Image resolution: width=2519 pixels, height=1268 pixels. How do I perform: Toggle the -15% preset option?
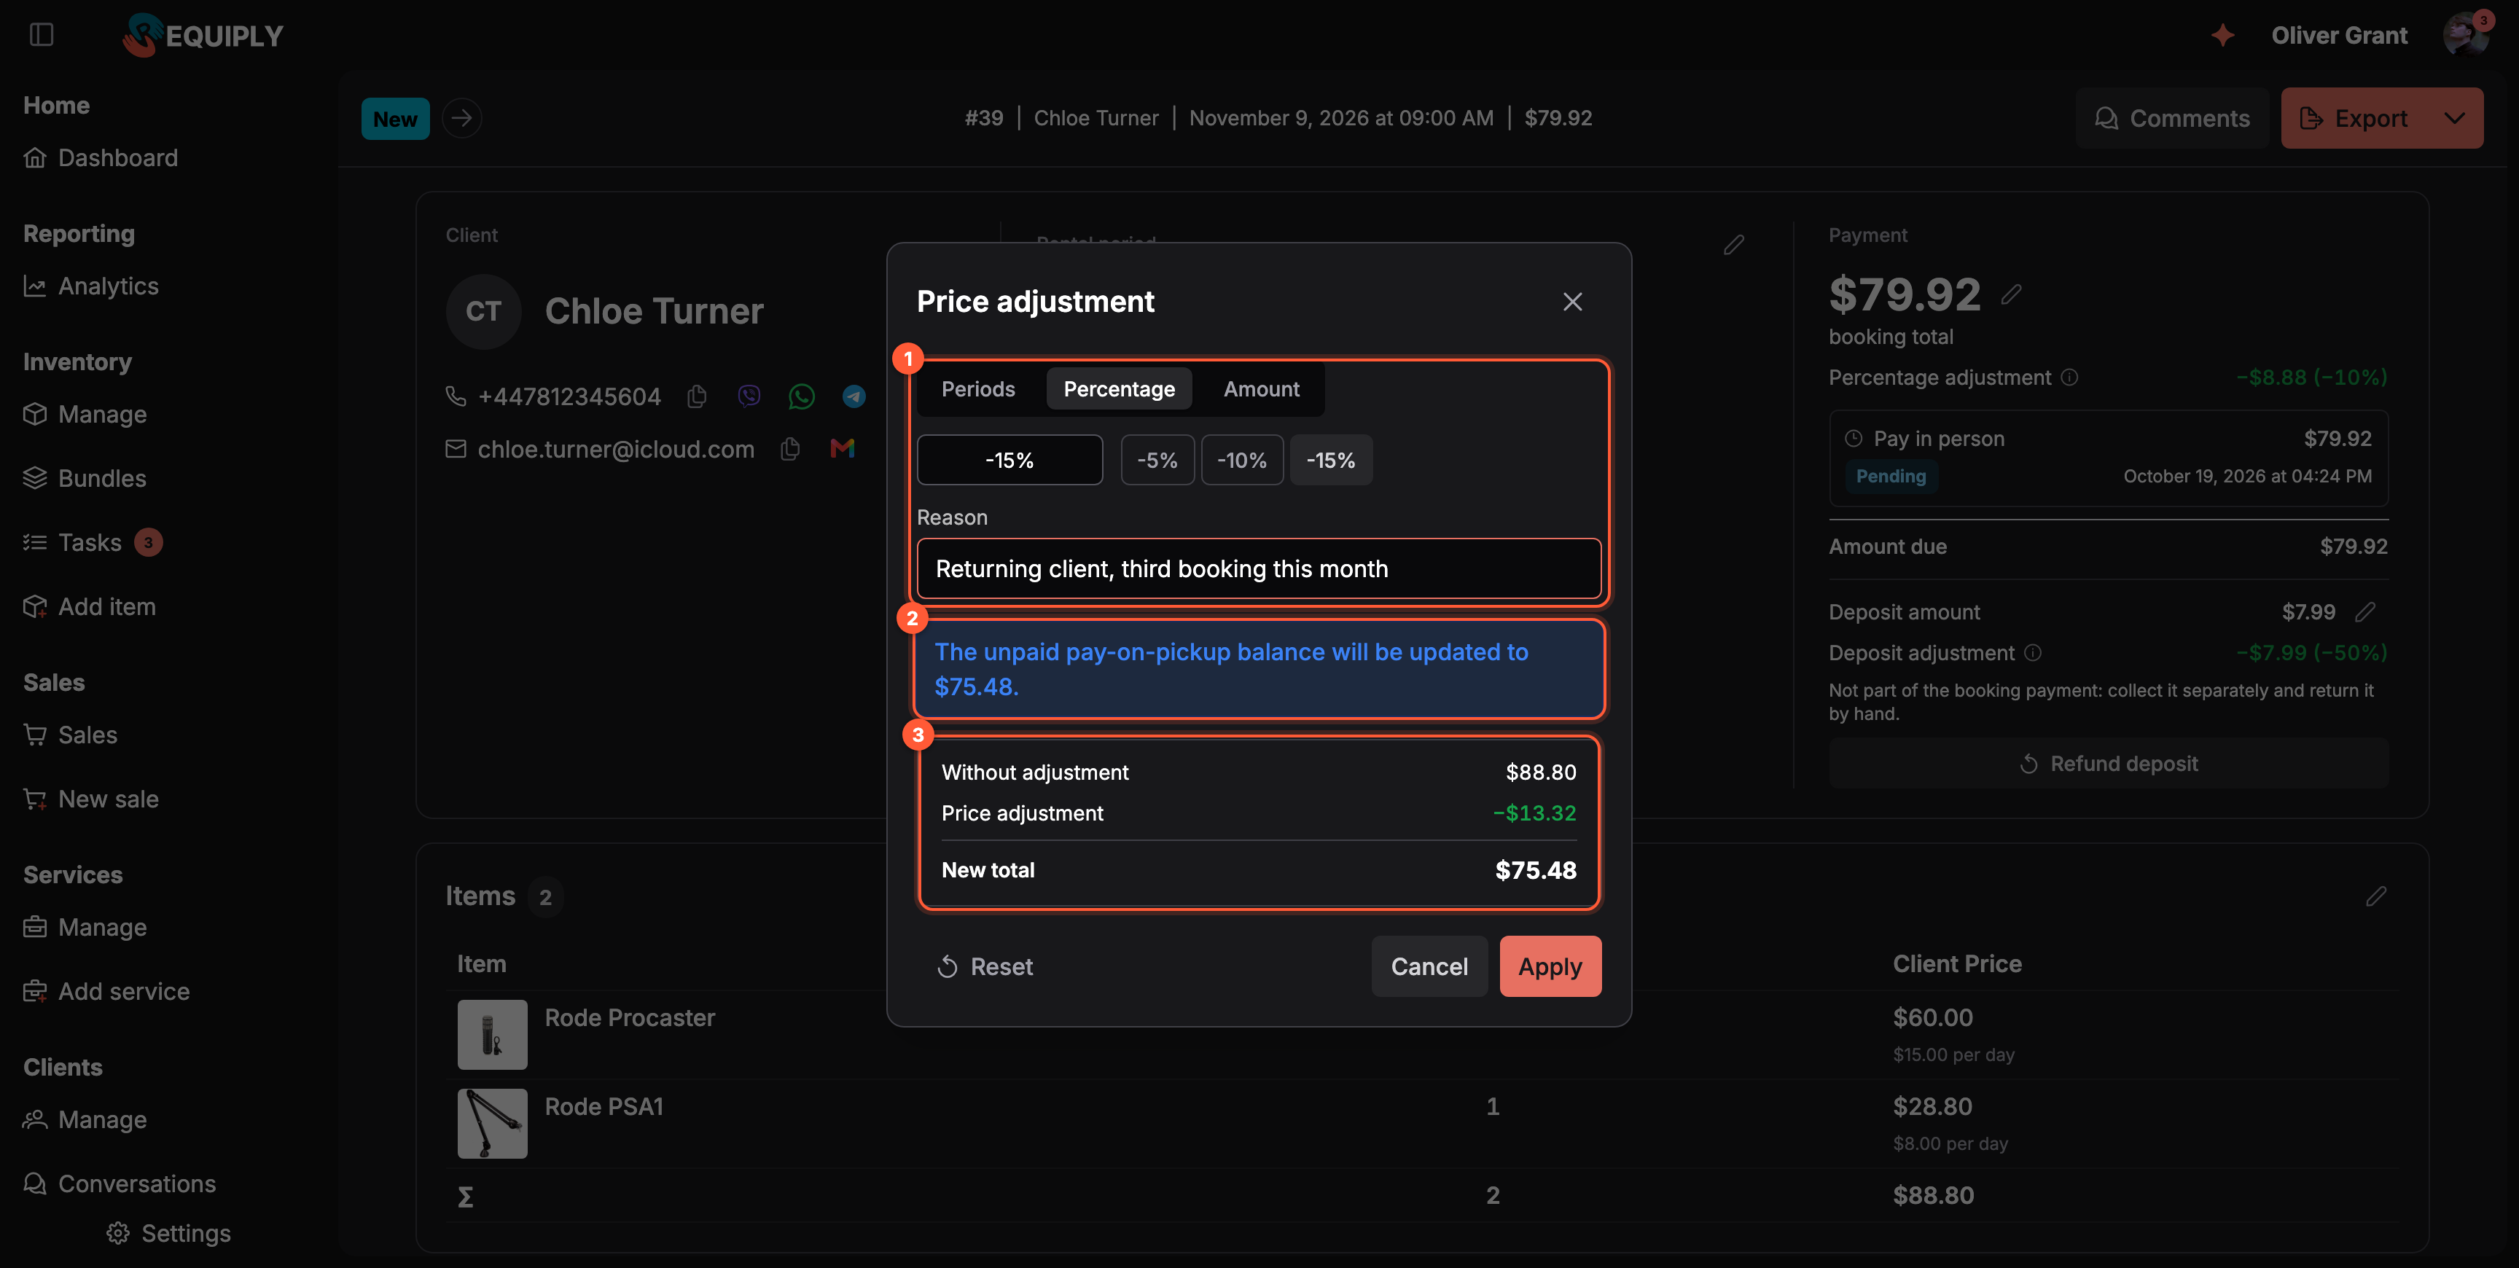coord(1331,460)
